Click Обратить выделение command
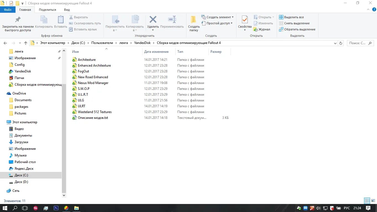 (x=297, y=29)
